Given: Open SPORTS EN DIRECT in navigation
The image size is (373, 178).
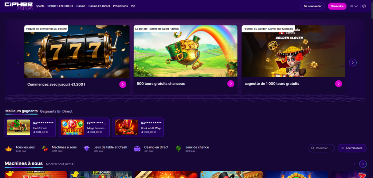Looking at the screenshot, I should [x=60, y=6].
